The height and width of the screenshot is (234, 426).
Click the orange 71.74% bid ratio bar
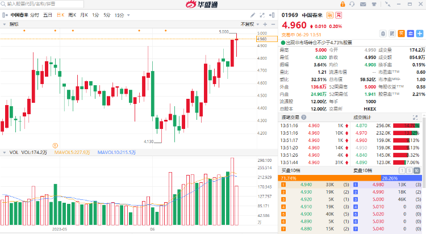329,178
